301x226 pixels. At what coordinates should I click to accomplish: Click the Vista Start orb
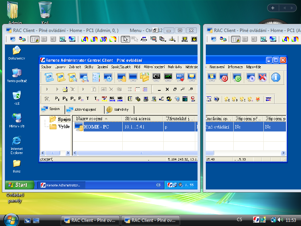(11, 220)
